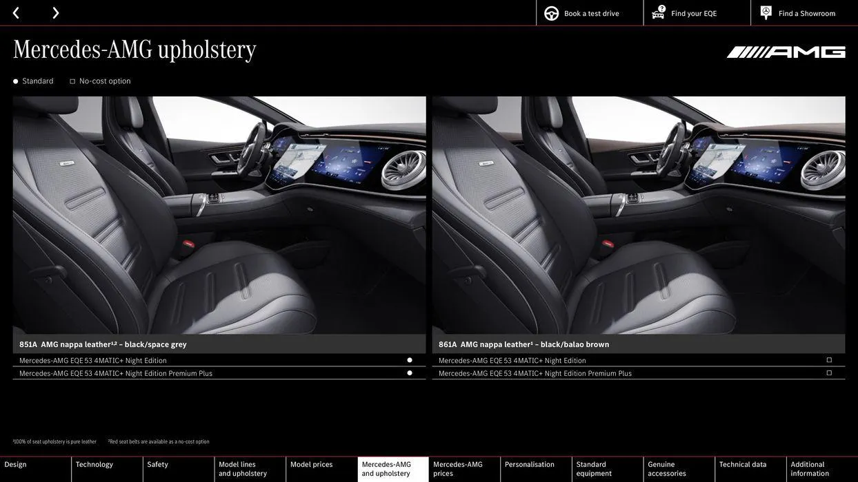858x482 pixels.
Task: Click the AMG logo
Action: [786, 52]
